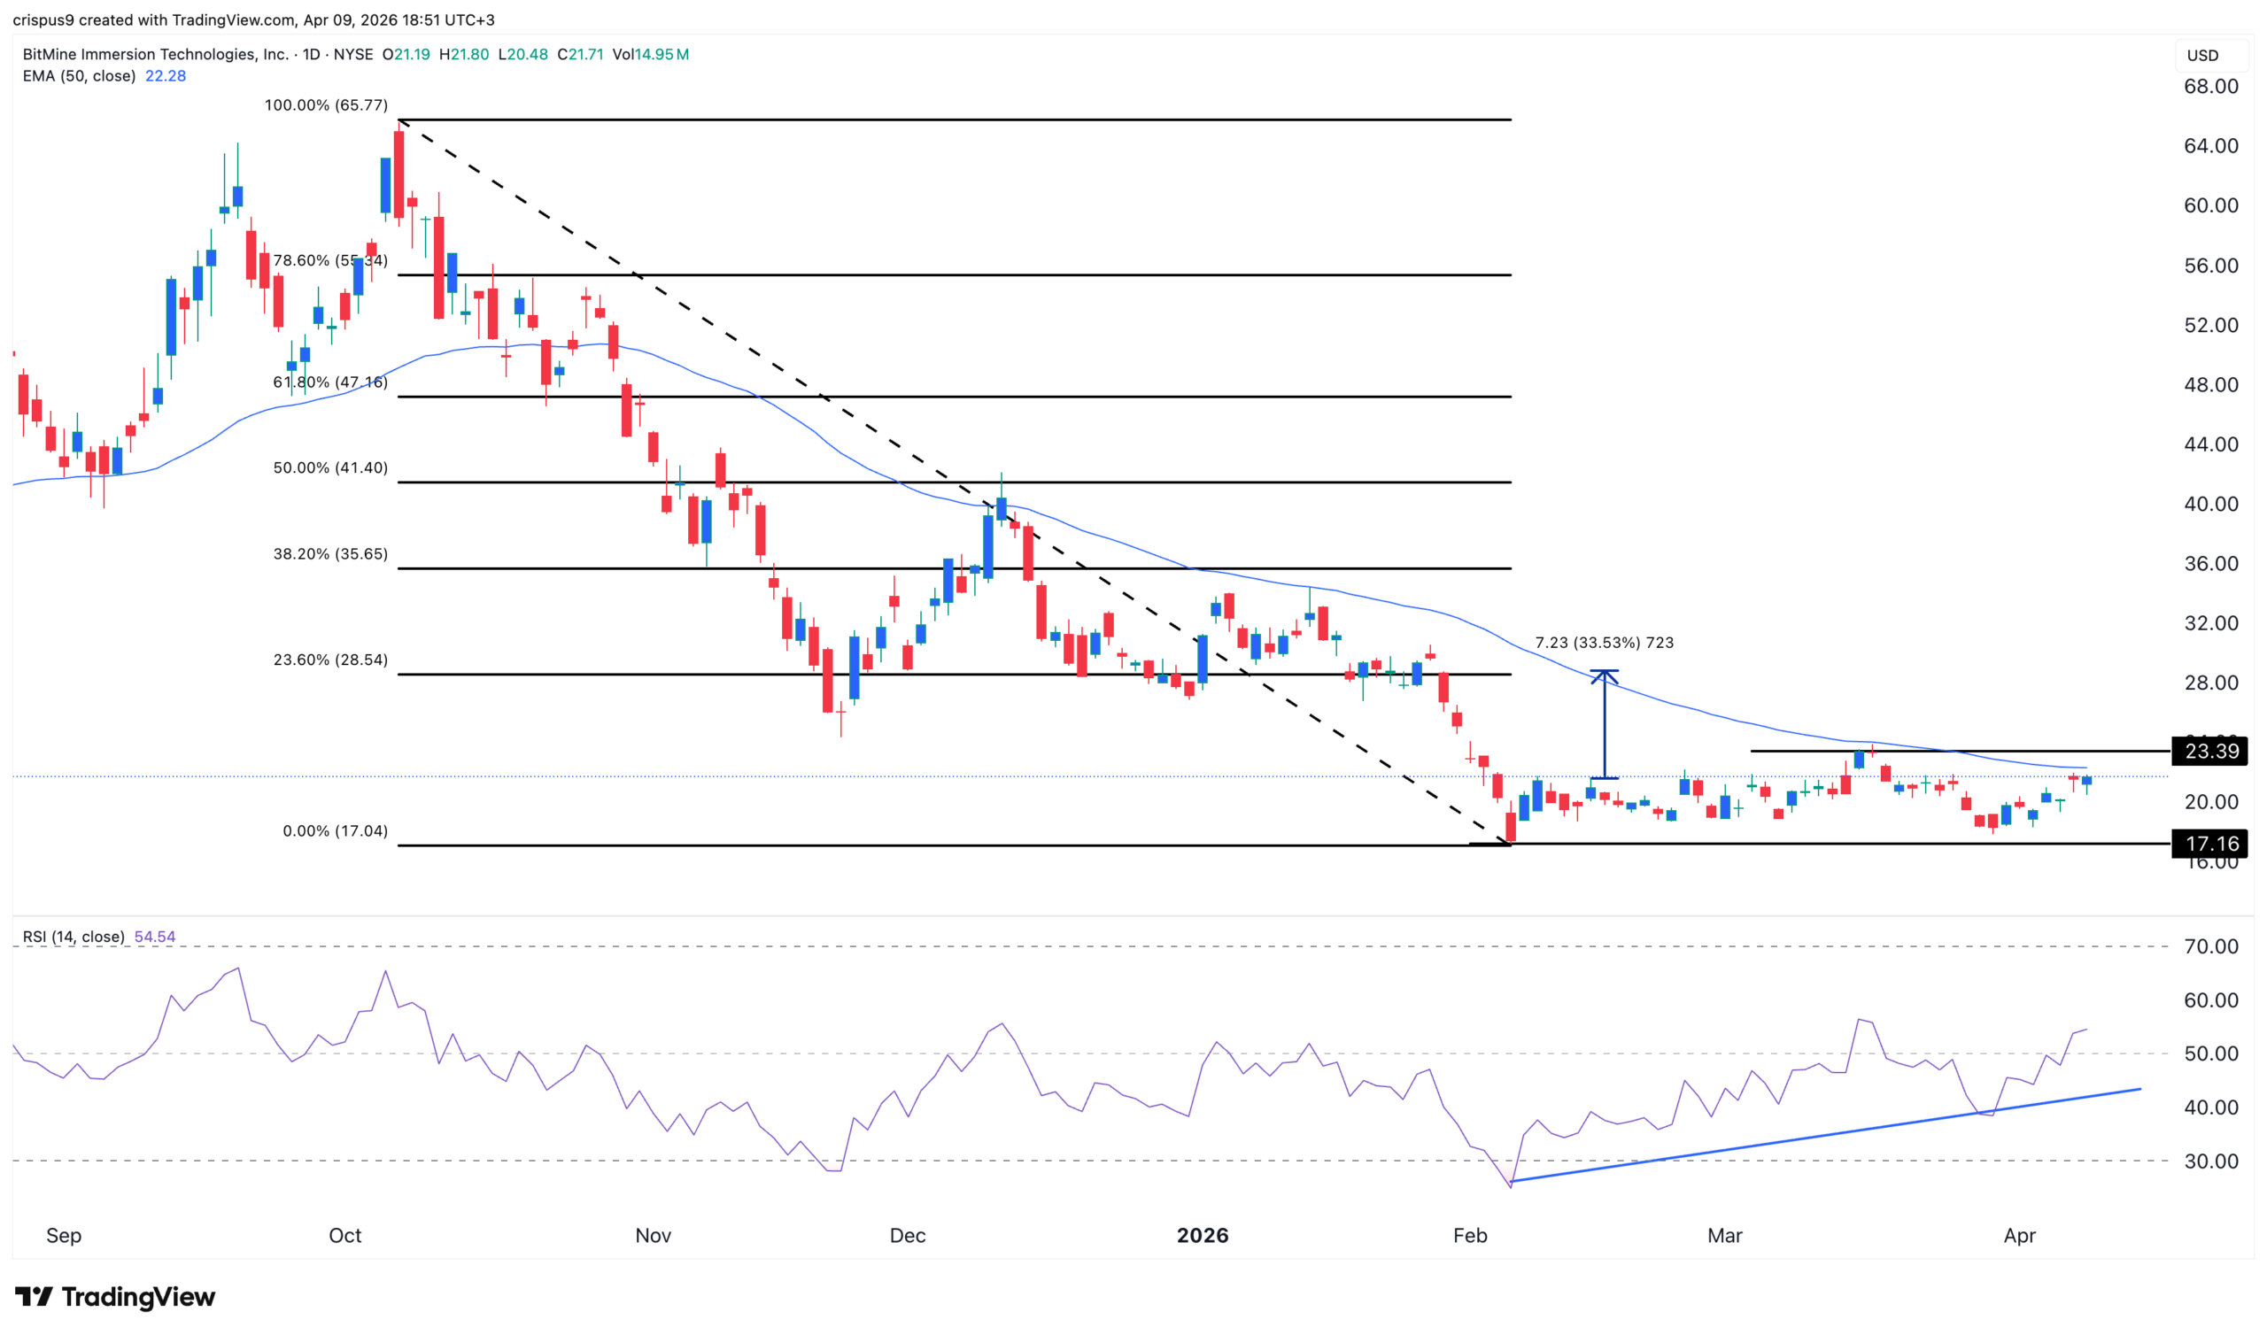Click the 50.00% (41.40) Fibonacci level label
This screenshot has width=2267, height=1335.
pos(330,467)
